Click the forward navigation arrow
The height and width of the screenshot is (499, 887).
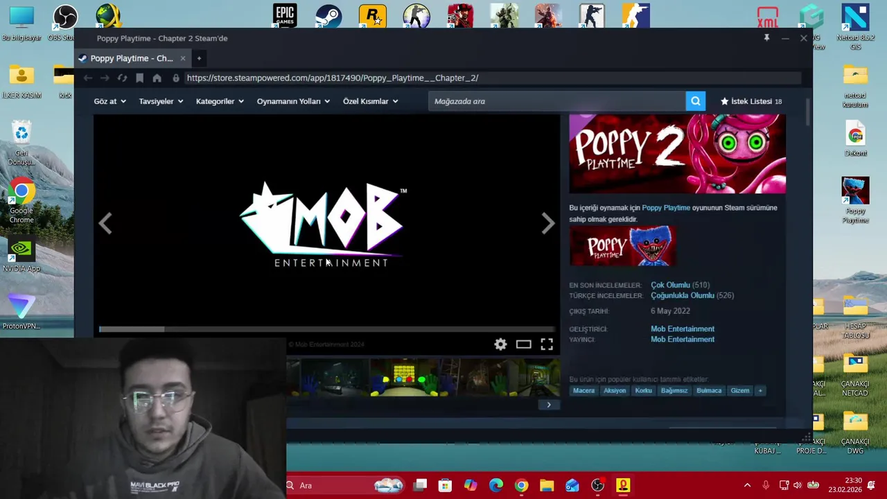(105, 78)
